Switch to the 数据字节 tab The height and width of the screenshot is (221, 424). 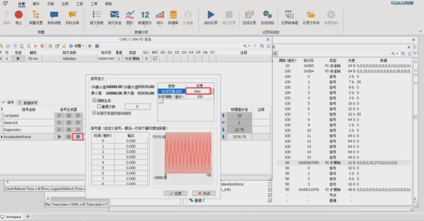pos(28,103)
